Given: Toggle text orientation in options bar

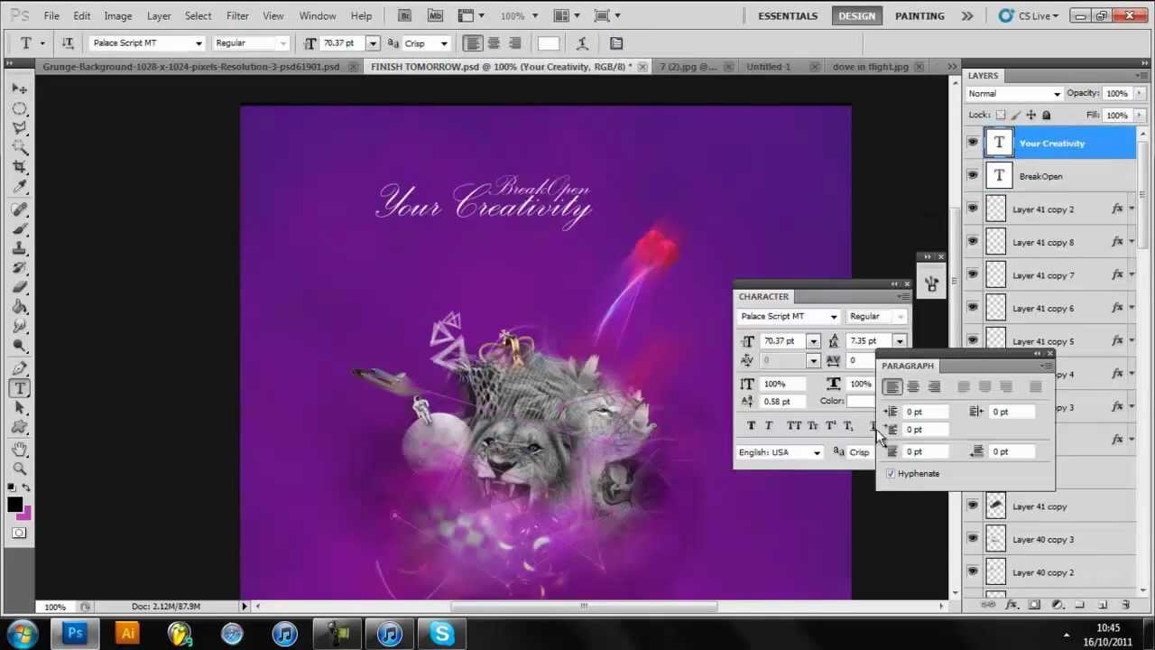Looking at the screenshot, I should (x=68, y=43).
